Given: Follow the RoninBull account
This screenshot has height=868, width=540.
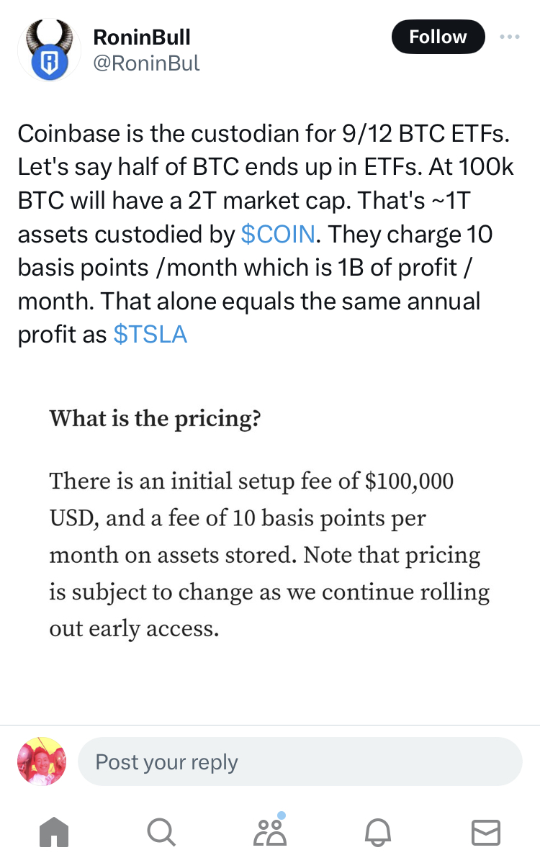Looking at the screenshot, I should tap(438, 37).
